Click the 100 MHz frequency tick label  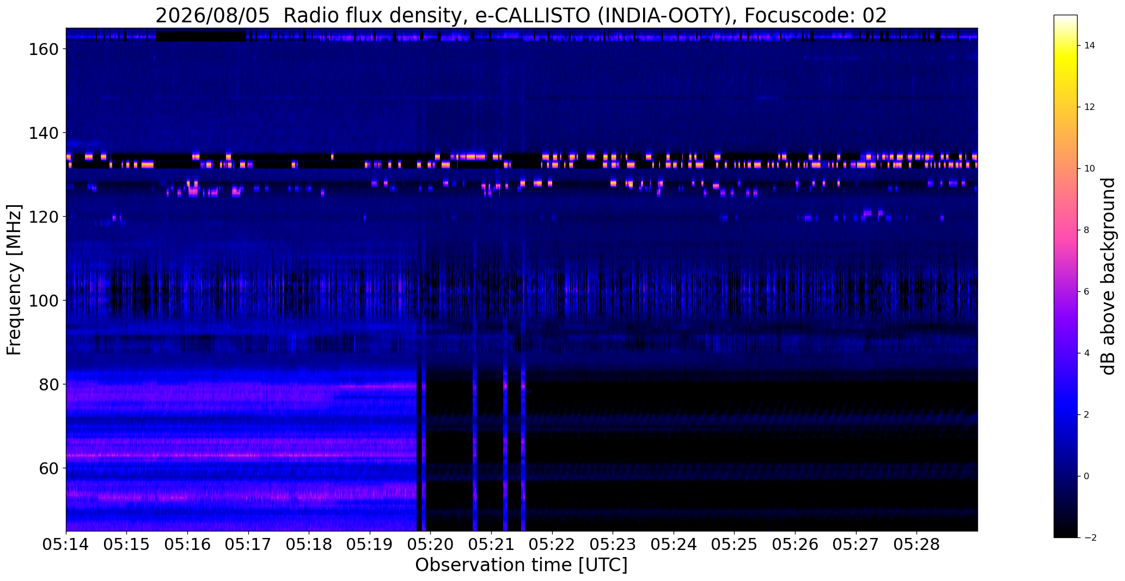pyautogui.click(x=43, y=301)
